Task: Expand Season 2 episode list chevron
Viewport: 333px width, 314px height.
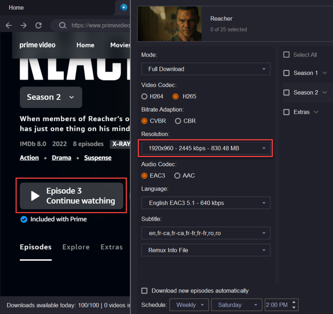Action: click(325, 93)
